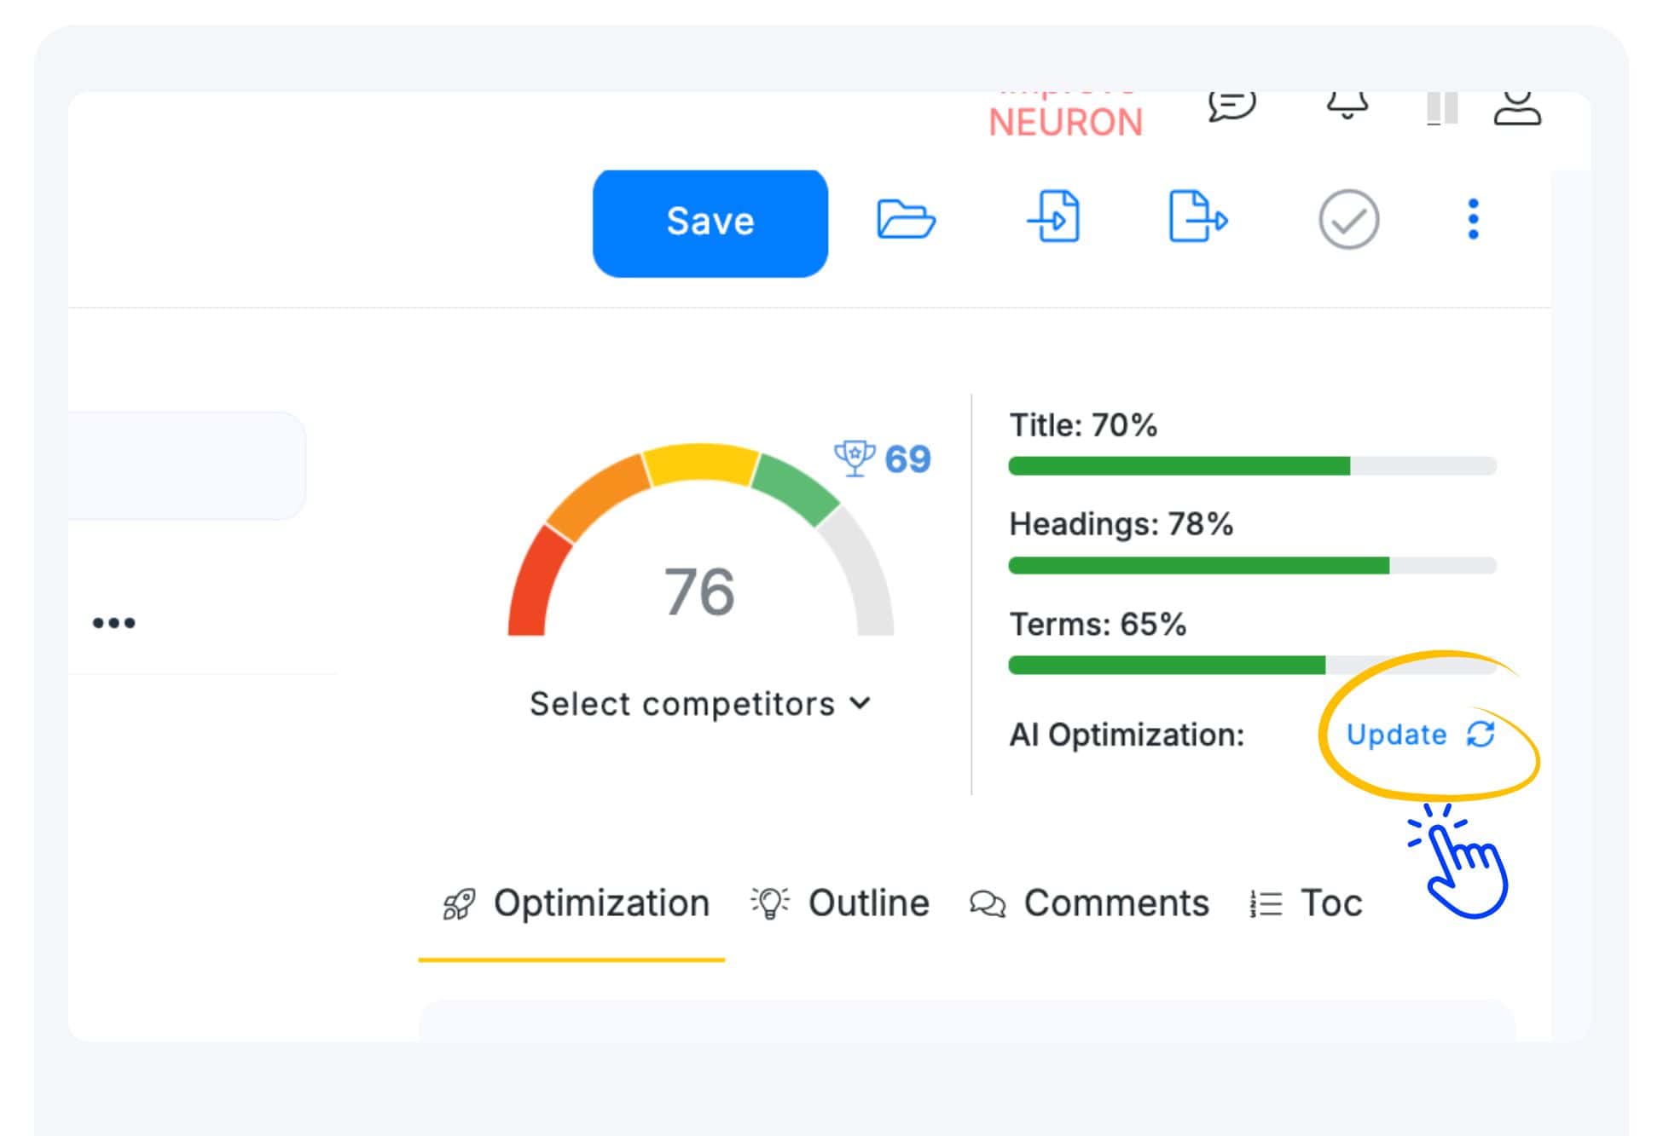Switch to the Optimization tab
Screen dimensions: 1663x1136
(576, 903)
